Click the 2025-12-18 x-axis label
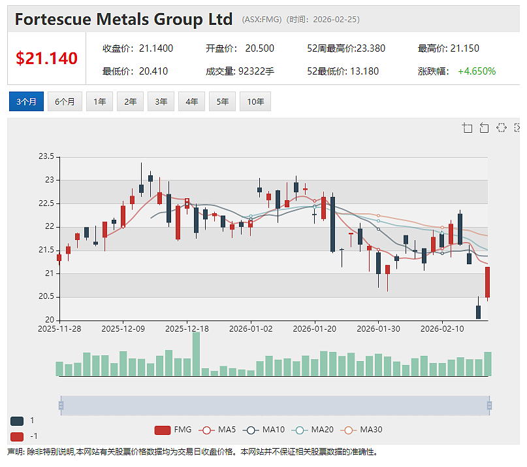Screen dimensions: 527x467 pyautogui.click(x=187, y=329)
